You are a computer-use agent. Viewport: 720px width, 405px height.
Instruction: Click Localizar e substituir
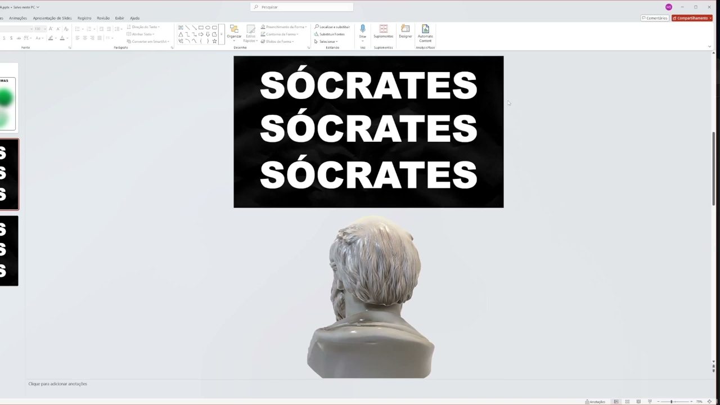coord(332,27)
